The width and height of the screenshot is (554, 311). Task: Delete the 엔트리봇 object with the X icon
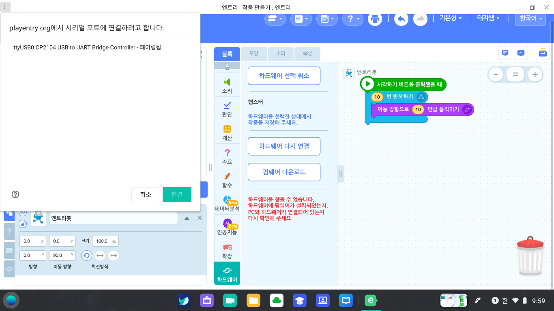(200, 218)
